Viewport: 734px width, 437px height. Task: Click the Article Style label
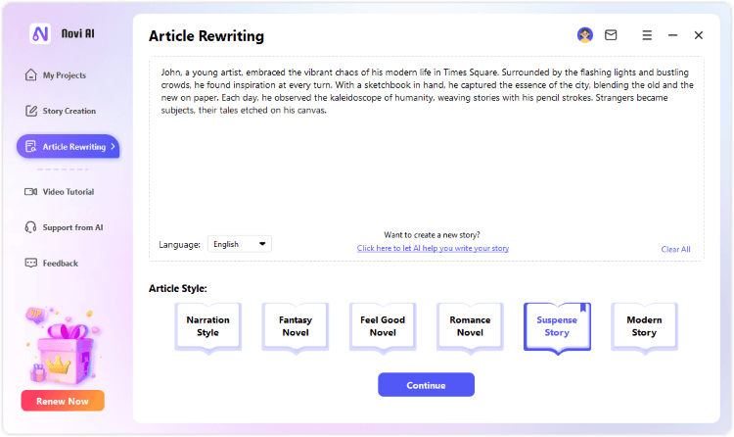coord(178,288)
